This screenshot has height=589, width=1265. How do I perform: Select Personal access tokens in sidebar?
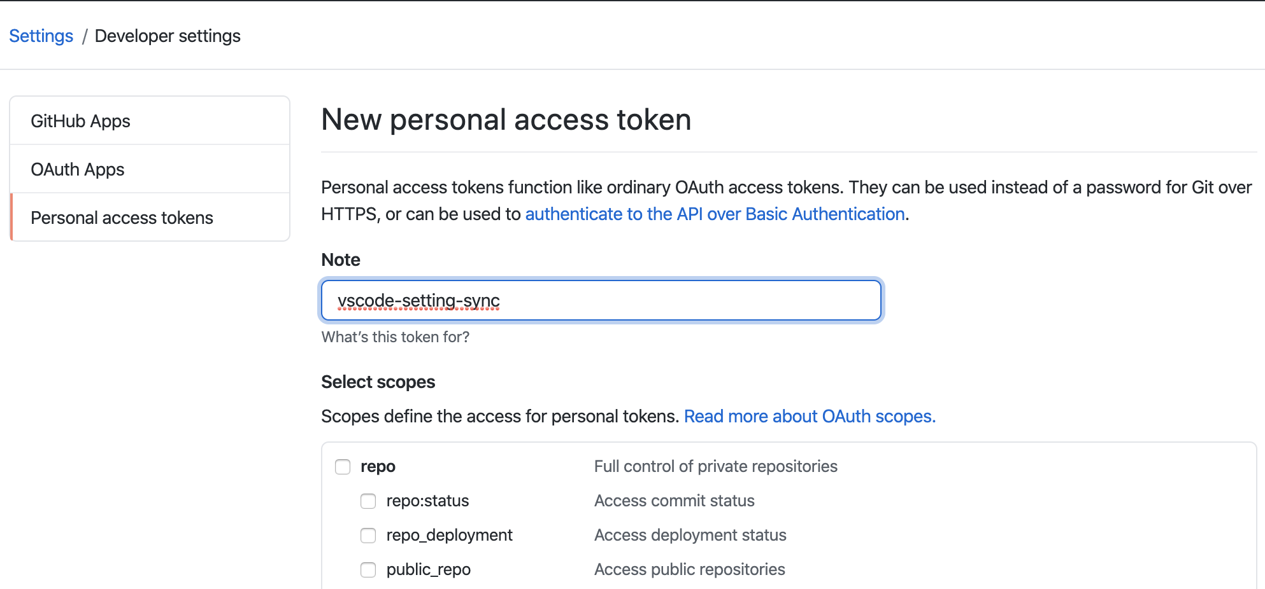pos(122,218)
